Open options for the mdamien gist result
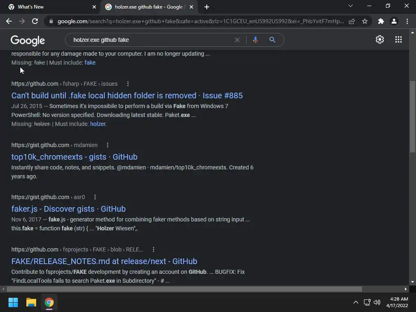The image size is (416, 312). tap(107, 145)
